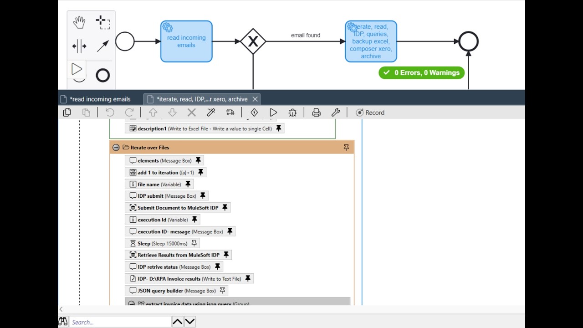Run the workflow with play icon

[x=273, y=113]
